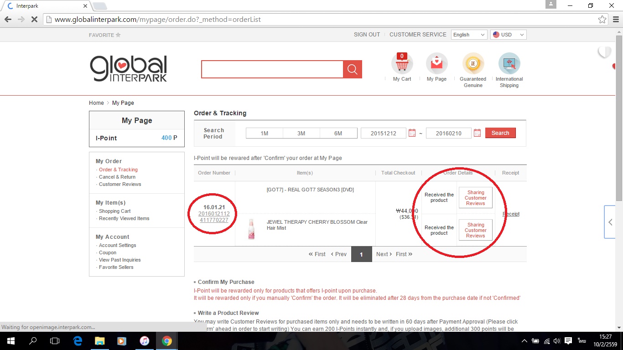Open Recently Viewed Items in the sidebar
Image resolution: width=623 pixels, height=350 pixels.
coord(124,218)
